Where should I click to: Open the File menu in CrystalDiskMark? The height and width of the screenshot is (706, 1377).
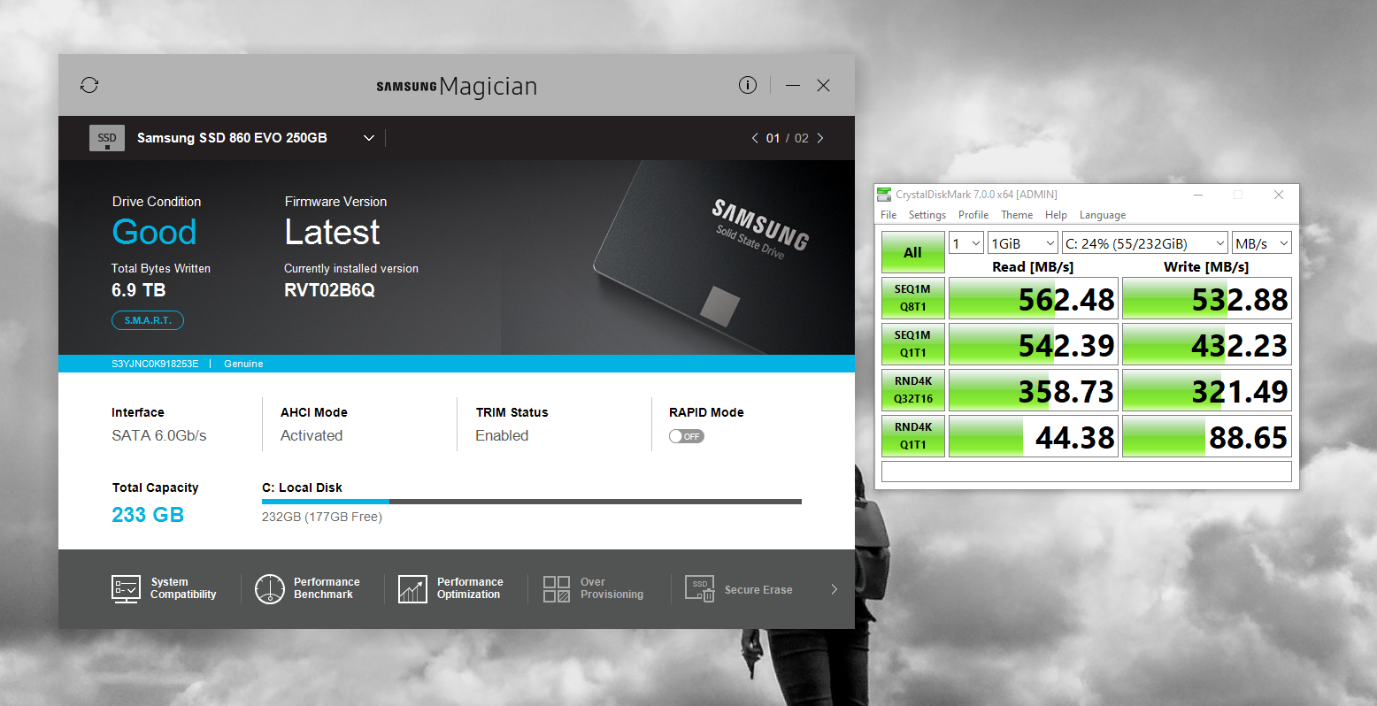[889, 215]
